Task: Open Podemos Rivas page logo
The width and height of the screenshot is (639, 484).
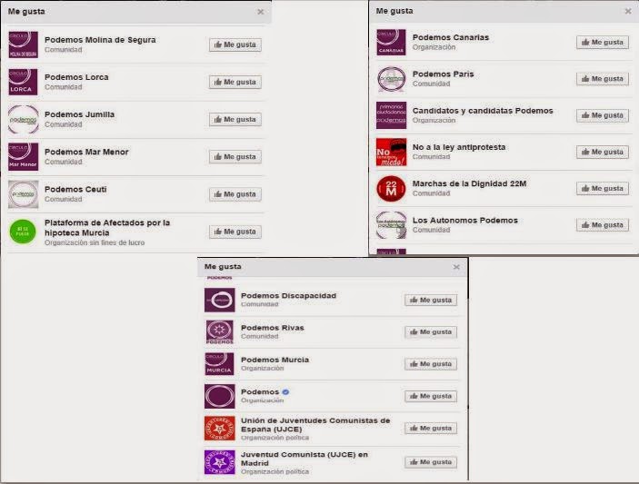Action: tap(220, 332)
